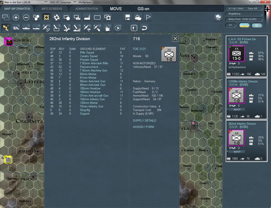Select Bomb Airfield mode (F7) icon

click(66, 28)
